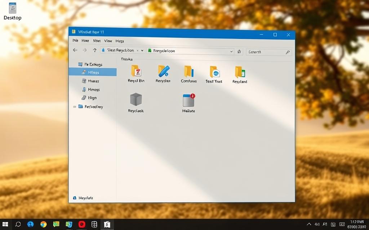Close the explorer window

(x=288, y=35)
